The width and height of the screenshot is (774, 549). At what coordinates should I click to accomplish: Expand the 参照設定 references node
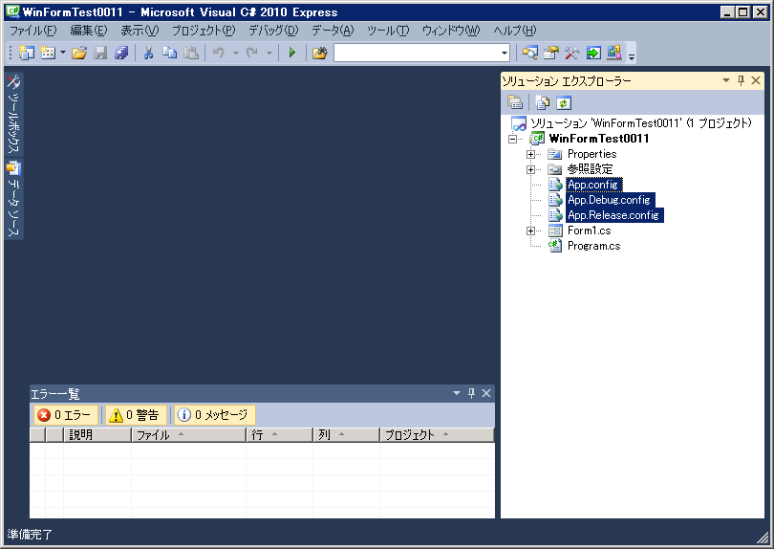(x=530, y=170)
